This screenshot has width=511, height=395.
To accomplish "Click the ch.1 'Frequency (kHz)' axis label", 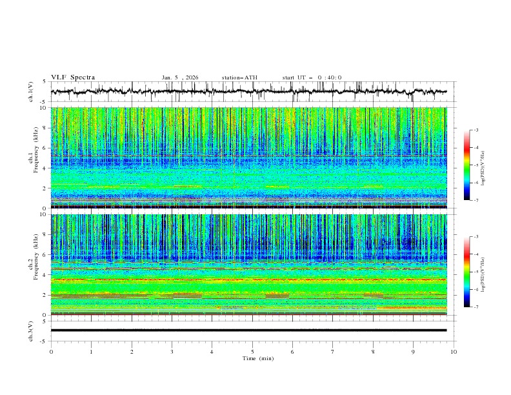I will point(35,150).
